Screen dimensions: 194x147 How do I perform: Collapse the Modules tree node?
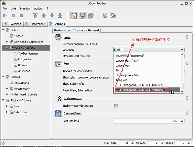(3, 77)
